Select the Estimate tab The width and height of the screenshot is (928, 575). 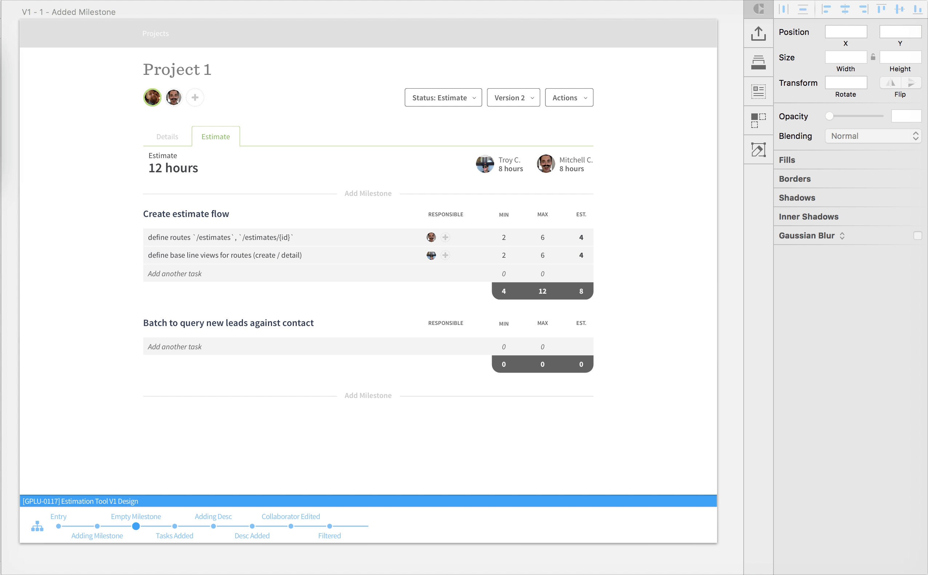point(215,137)
